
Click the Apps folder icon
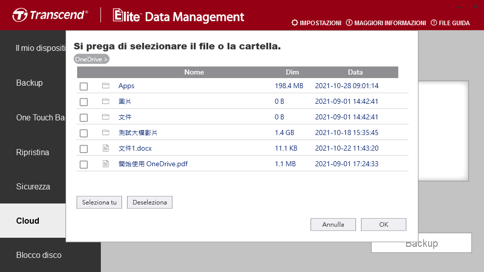click(106, 86)
